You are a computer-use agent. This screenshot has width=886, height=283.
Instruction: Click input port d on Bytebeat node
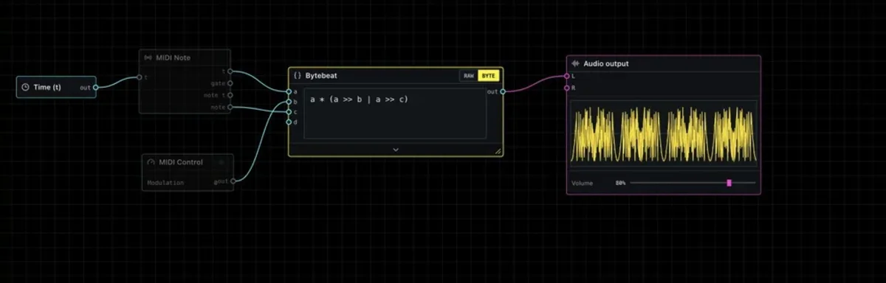point(289,122)
